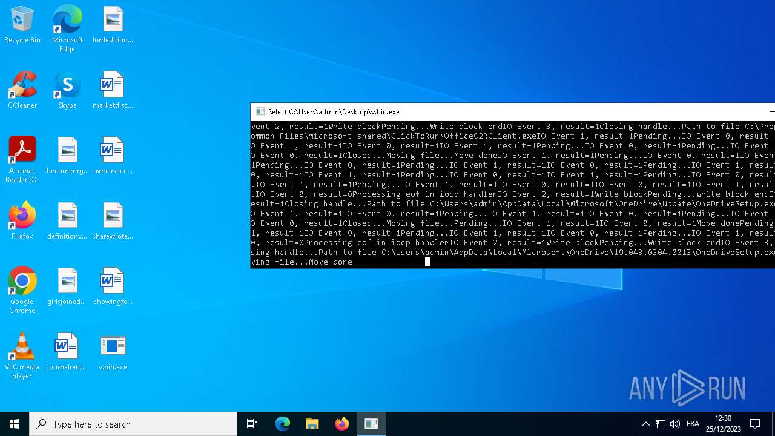Open CCleaner desktop shortcut
This screenshot has width=775, height=436.
[x=22, y=91]
